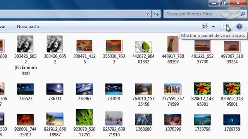
Task: Select the snowy image 925792_63971910
Action: (114, 119)
